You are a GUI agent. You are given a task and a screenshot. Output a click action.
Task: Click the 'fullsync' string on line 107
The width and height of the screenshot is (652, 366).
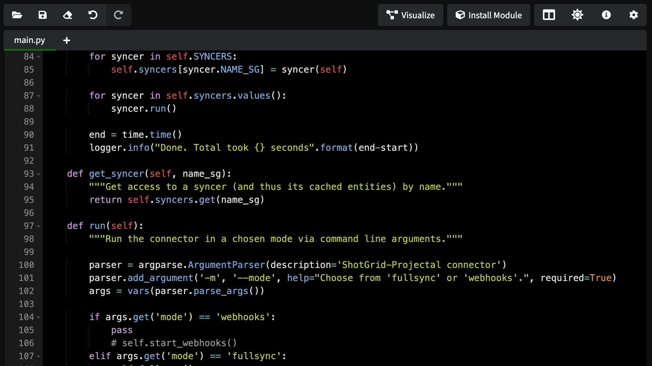[254, 356]
